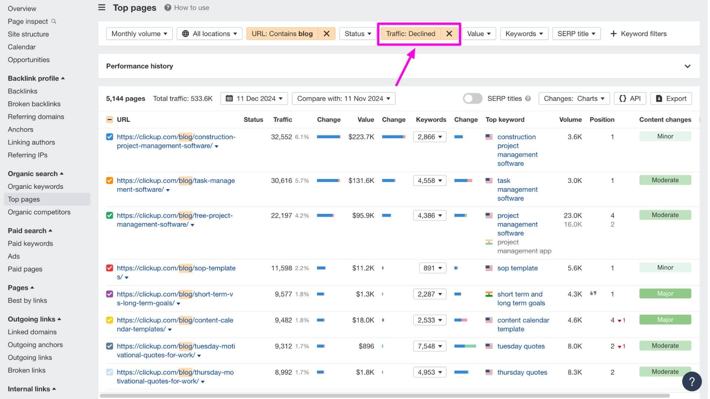The image size is (710, 399).
Task: Open the Status filter dropdown
Action: pos(358,34)
